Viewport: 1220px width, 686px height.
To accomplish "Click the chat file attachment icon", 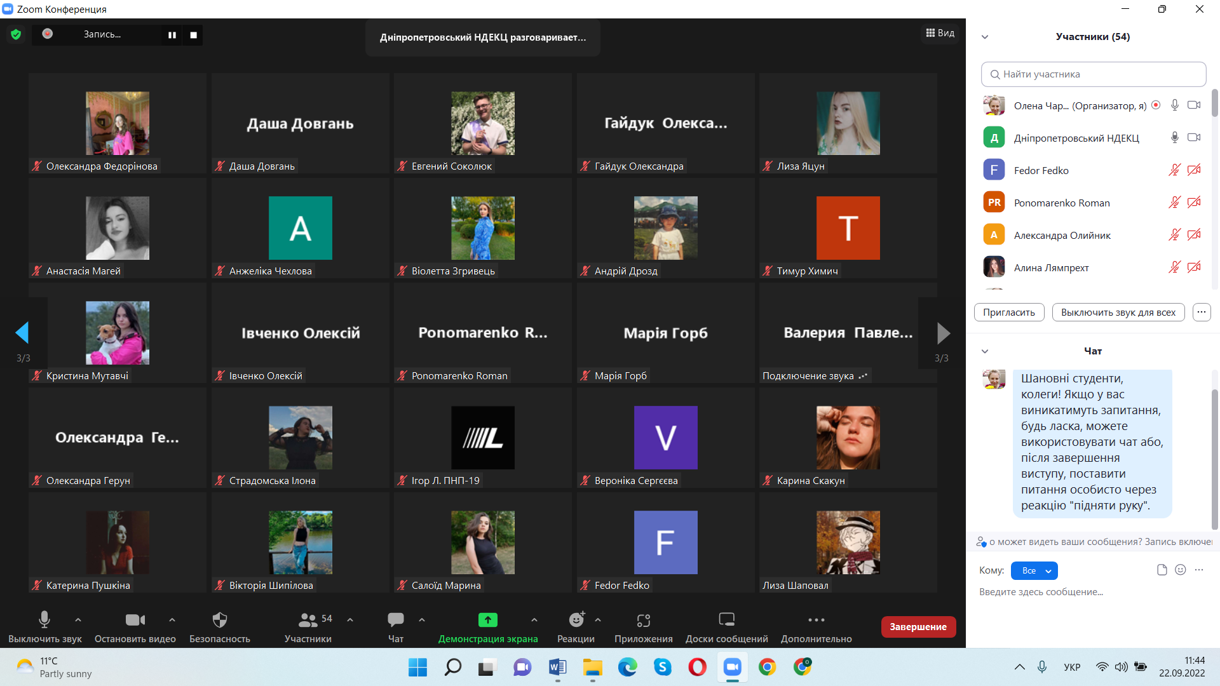I will tap(1162, 570).
